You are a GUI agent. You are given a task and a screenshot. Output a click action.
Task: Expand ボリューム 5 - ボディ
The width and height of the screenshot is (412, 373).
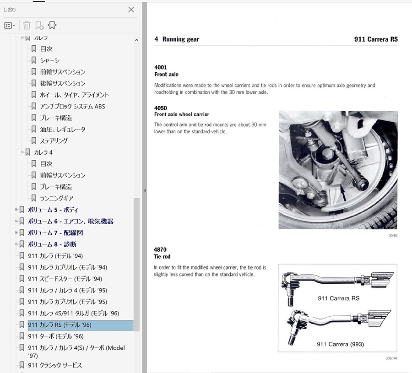16,210
